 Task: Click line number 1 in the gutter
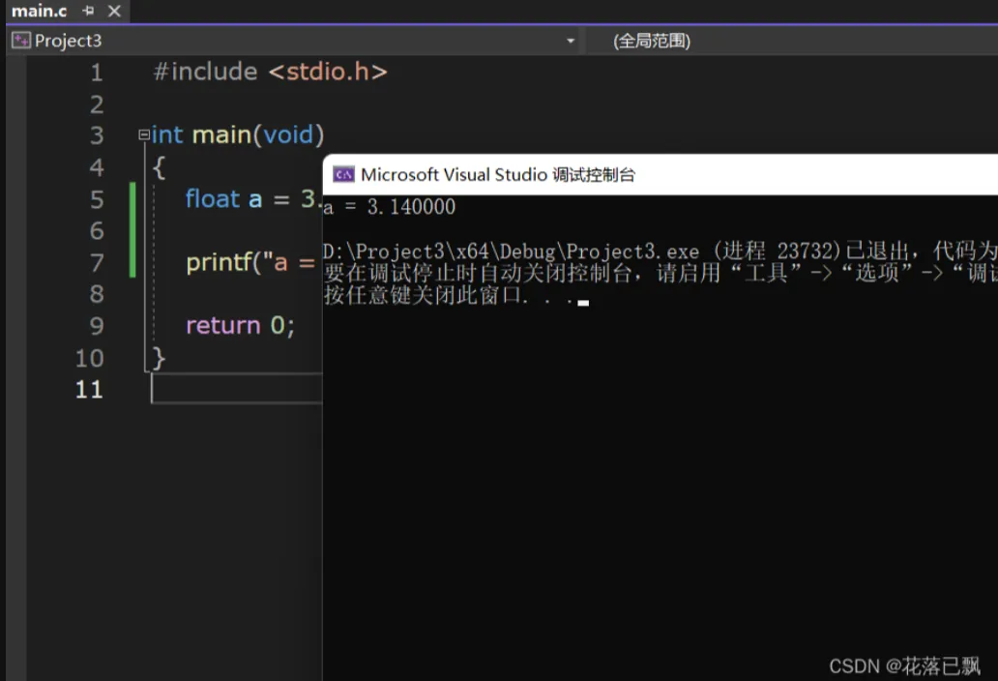coord(96,73)
